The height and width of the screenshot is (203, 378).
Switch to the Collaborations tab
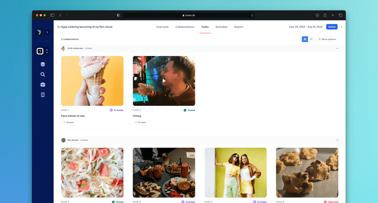[x=185, y=27]
